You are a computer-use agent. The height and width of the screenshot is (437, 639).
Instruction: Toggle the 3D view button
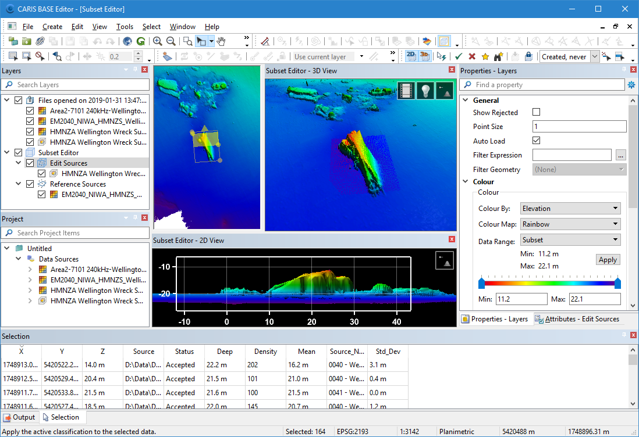point(425,56)
